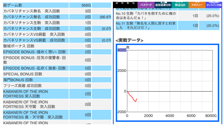
Task: Click the 956G total games value
Action: click(86, 5)
